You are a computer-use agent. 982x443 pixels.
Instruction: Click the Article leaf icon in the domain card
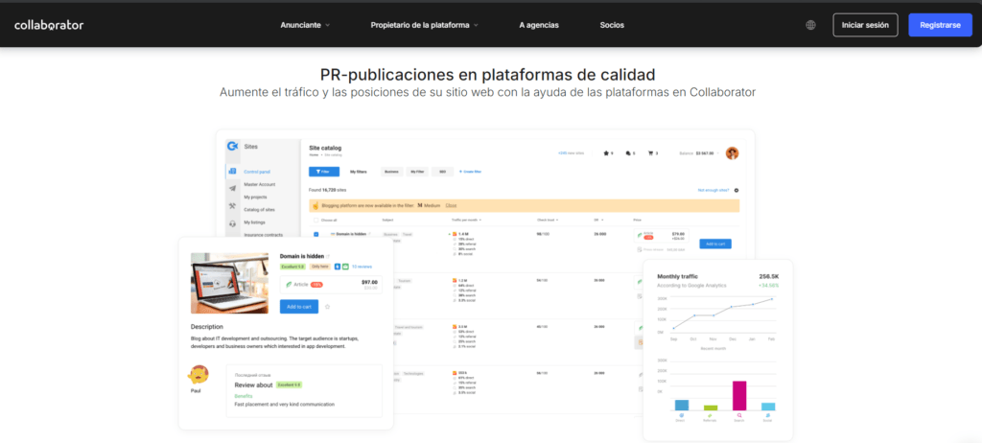point(288,285)
